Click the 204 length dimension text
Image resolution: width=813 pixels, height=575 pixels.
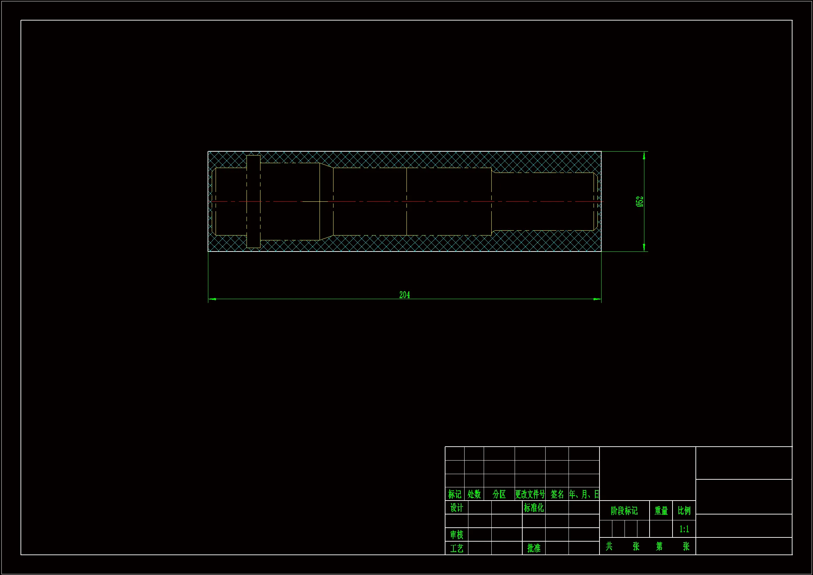pyautogui.click(x=404, y=295)
